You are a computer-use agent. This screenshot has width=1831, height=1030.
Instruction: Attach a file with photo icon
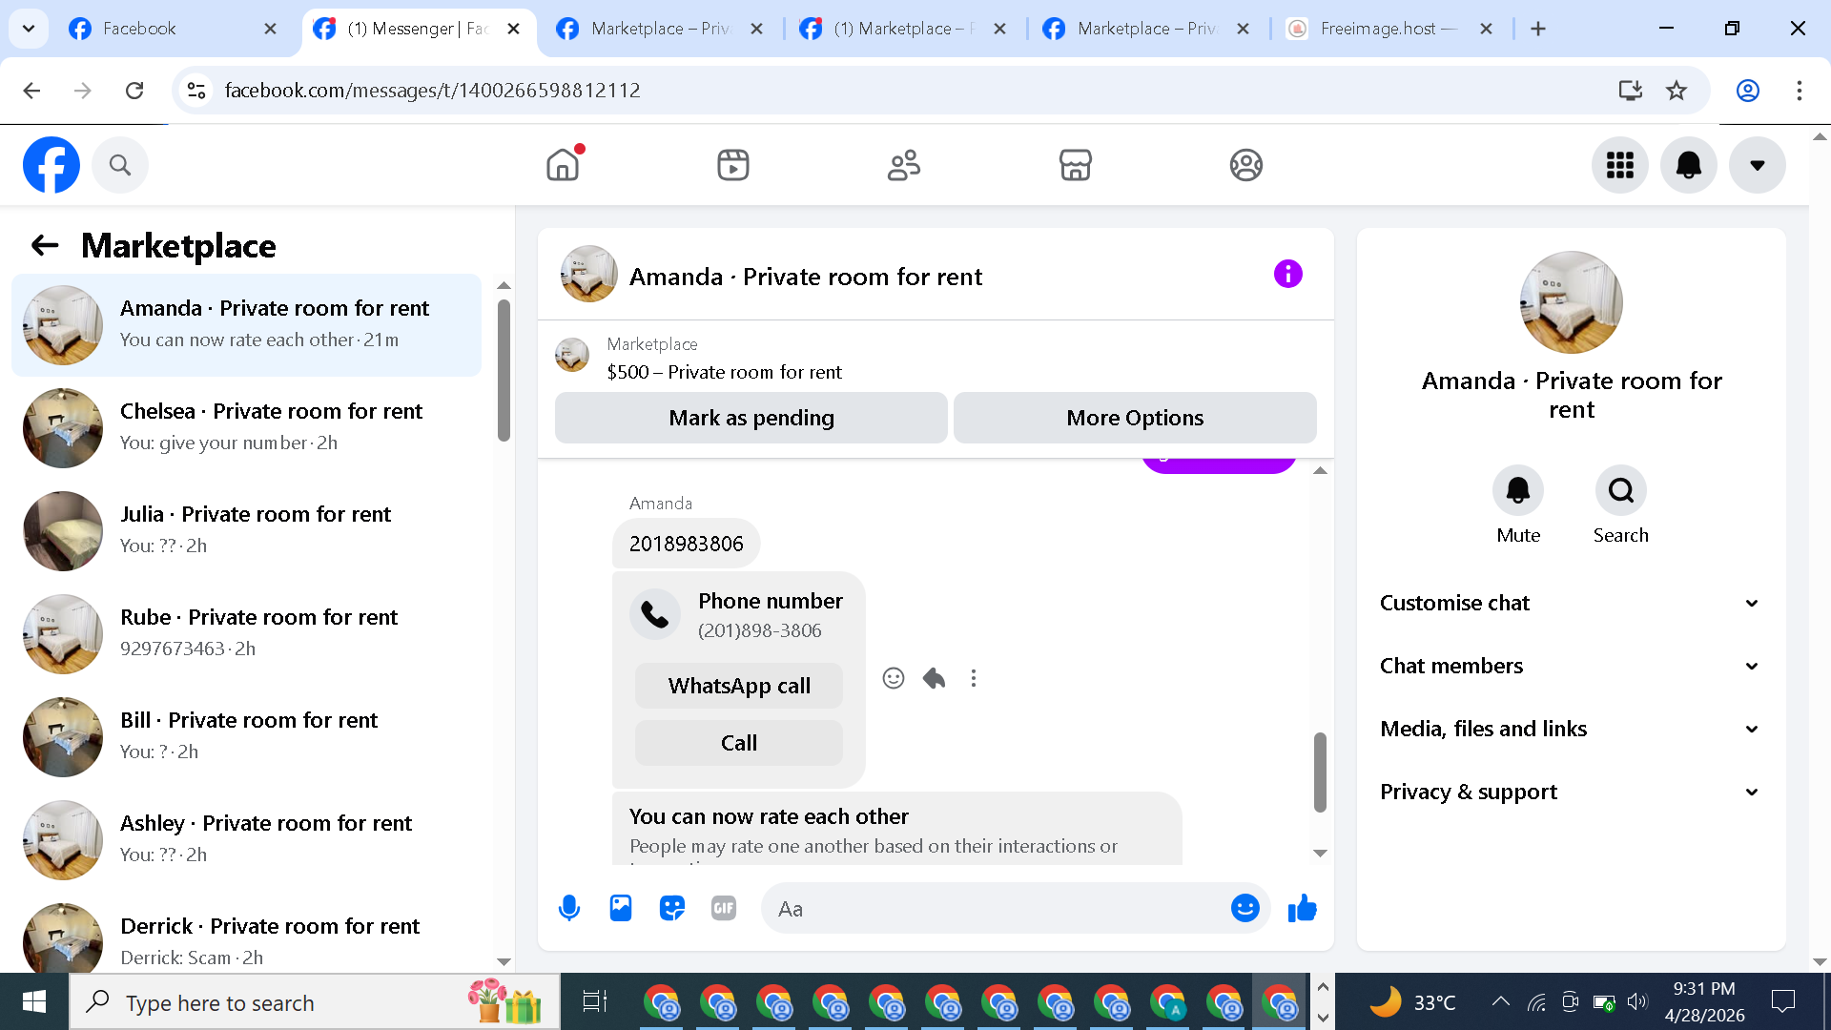[x=621, y=908]
